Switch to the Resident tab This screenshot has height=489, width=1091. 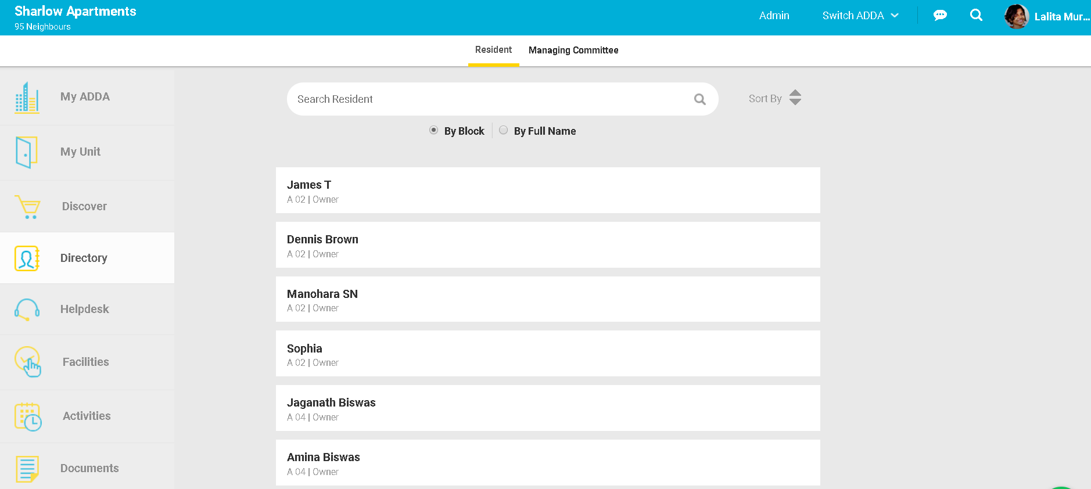tap(493, 50)
